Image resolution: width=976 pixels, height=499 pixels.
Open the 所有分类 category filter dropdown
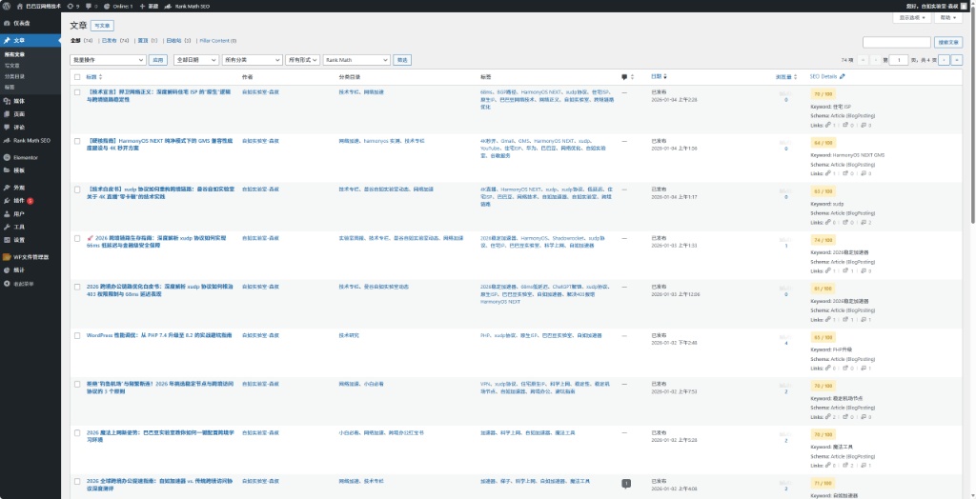[252, 60]
